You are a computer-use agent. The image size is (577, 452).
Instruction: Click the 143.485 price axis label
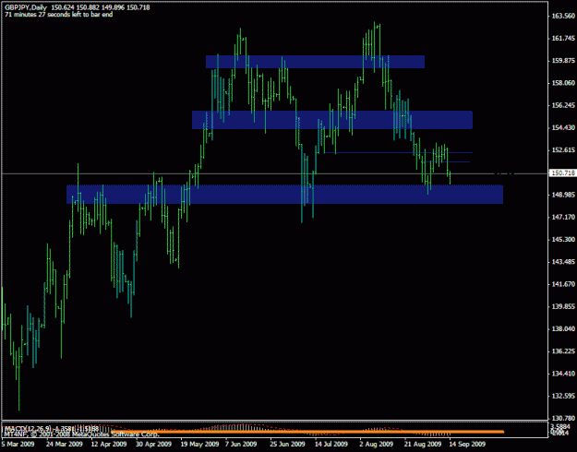pyautogui.click(x=563, y=262)
